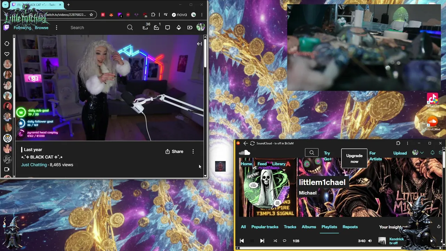Open SoundCloud search box icon
Screen dimensions: 446x251
click(x=312, y=153)
